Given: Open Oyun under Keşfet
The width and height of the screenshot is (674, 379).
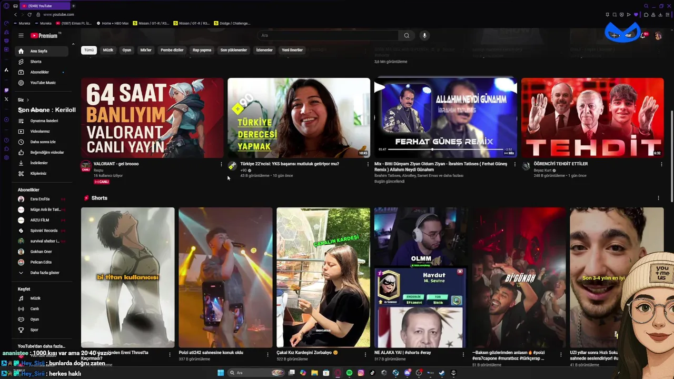Looking at the screenshot, I should point(42,319).
